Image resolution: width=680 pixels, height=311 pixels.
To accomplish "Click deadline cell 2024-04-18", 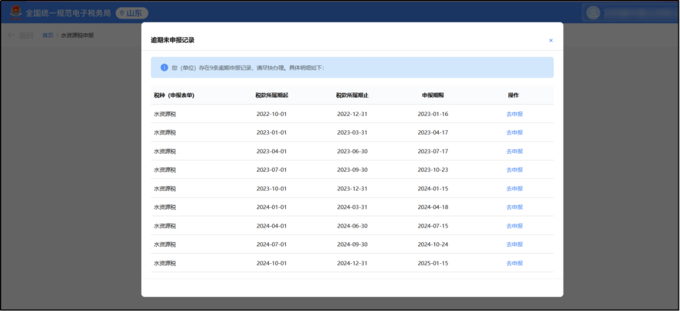I will (433, 207).
